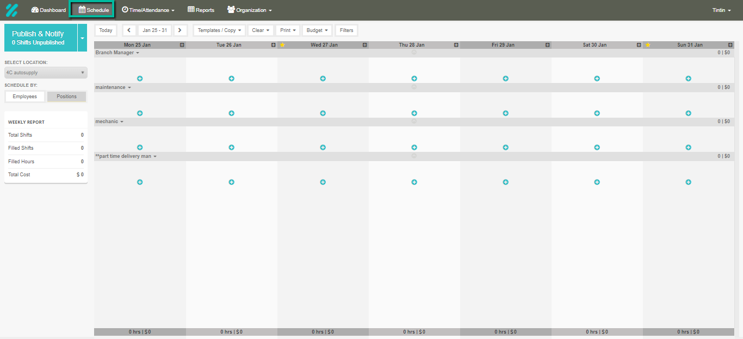Click the plus box in Mon 25 Jan header
This screenshot has height=339, width=743.
click(x=182, y=45)
